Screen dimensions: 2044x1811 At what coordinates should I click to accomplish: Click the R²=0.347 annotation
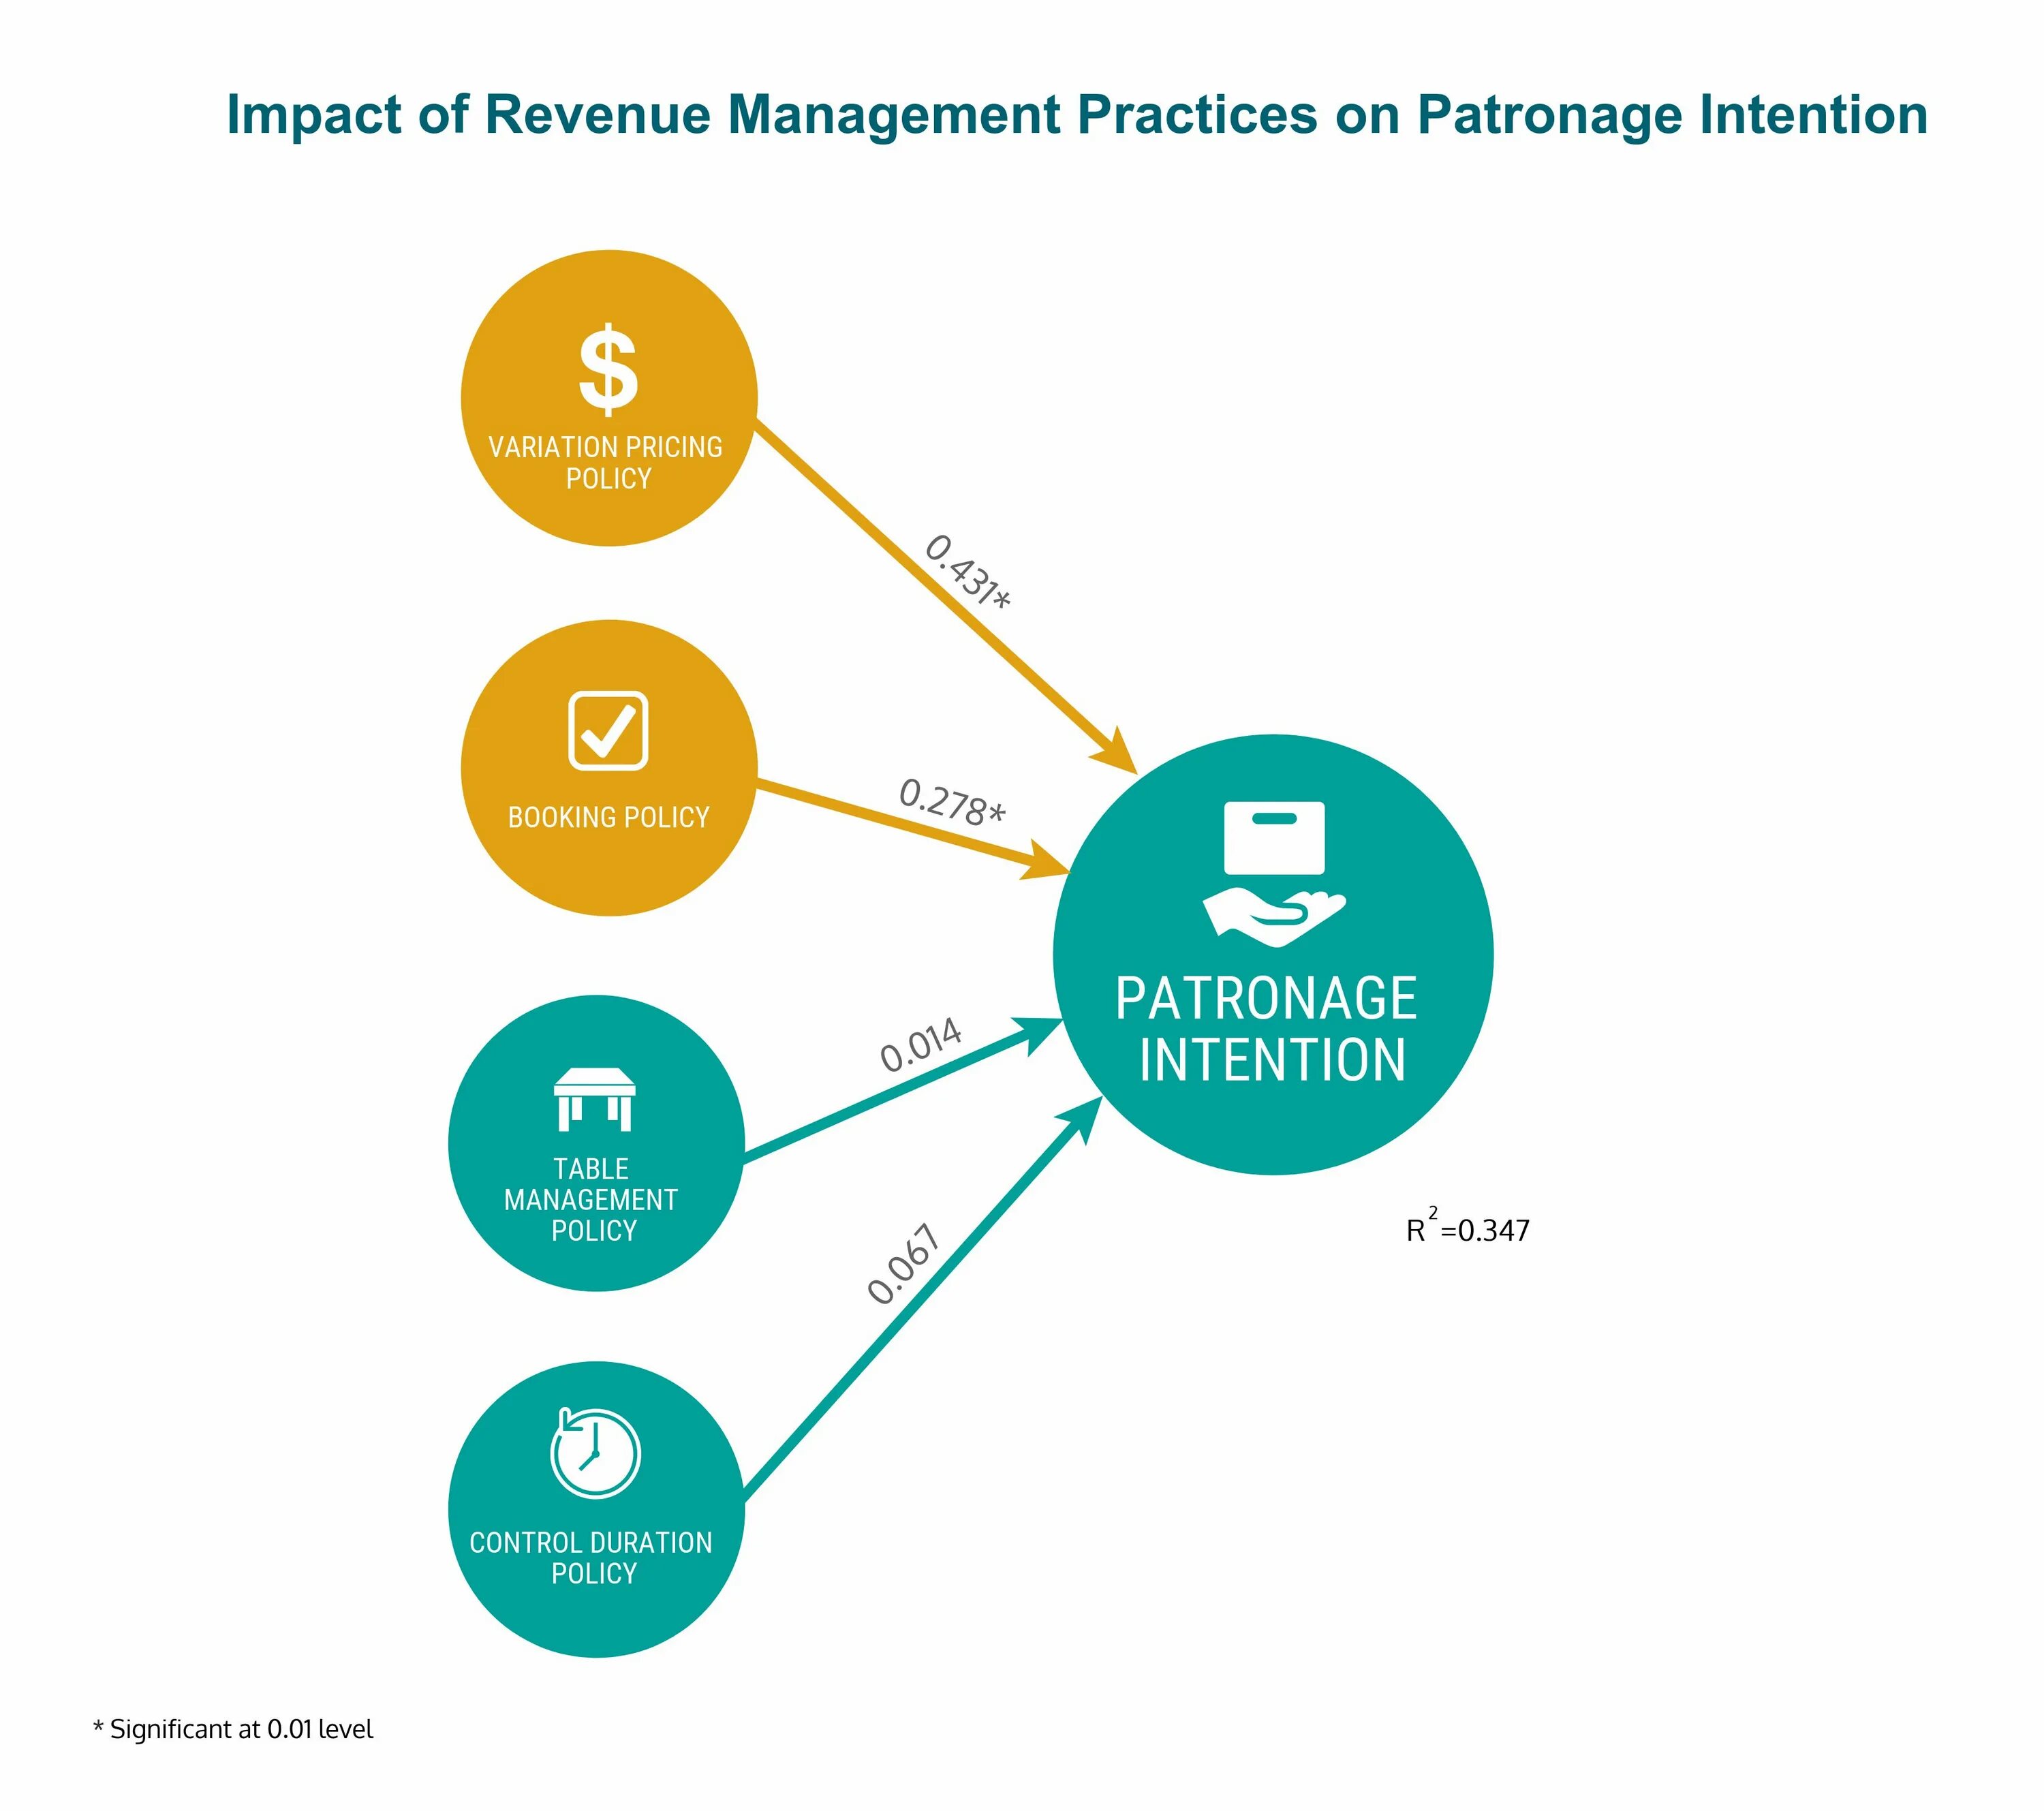1467,1229
